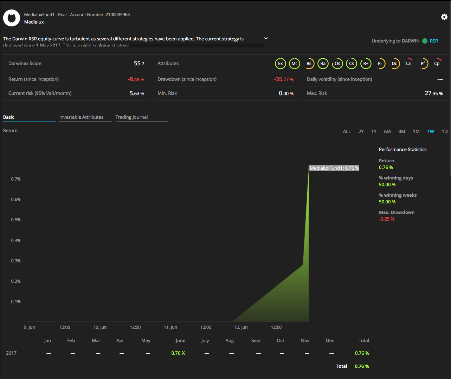This screenshot has height=379, width=451.
Task: Select the R+ attribute badge
Action: pyautogui.click(x=366, y=64)
